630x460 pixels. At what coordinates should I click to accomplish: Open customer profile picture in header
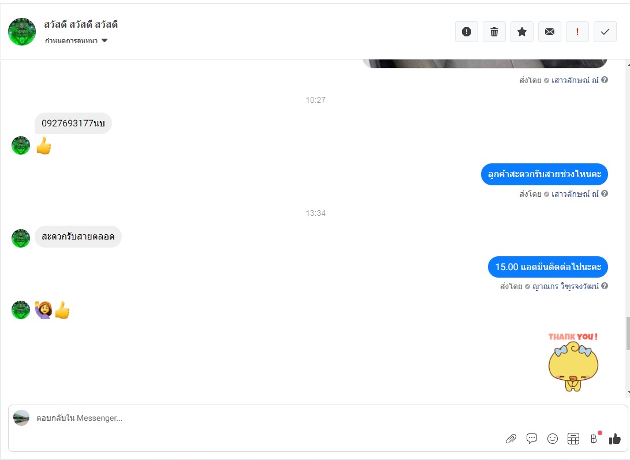(x=22, y=32)
